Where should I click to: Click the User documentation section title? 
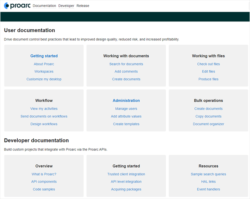[30, 30]
